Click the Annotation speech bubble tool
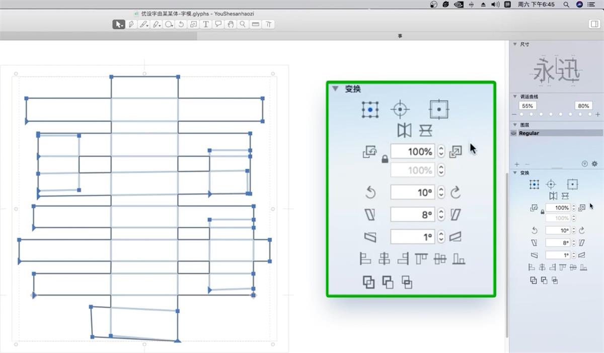Image resolution: width=604 pixels, height=353 pixels. point(218,24)
